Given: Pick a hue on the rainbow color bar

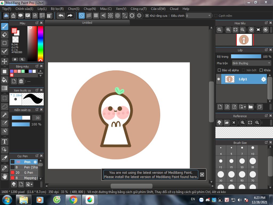Looking at the screenshot, I should pos(41,44).
